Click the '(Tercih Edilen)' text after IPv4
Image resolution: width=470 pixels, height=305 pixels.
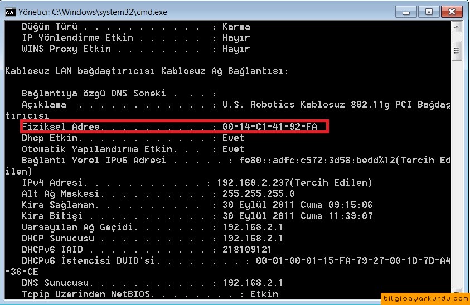click(331, 182)
